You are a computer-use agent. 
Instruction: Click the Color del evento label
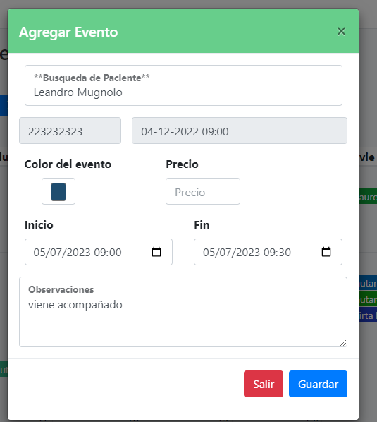click(68, 164)
